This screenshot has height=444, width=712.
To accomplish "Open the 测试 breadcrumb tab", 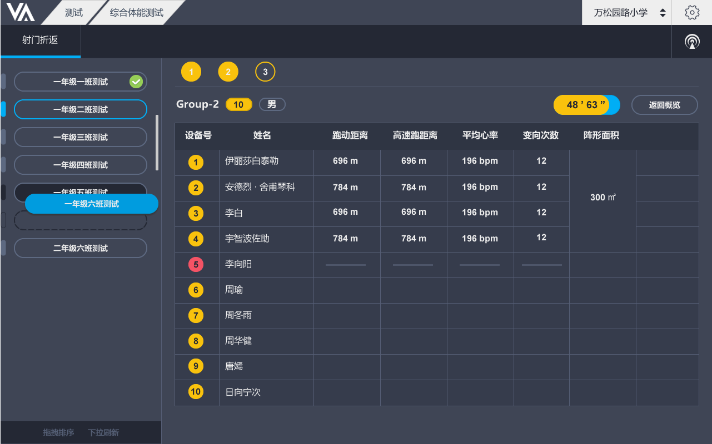I will (x=74, y=12).
